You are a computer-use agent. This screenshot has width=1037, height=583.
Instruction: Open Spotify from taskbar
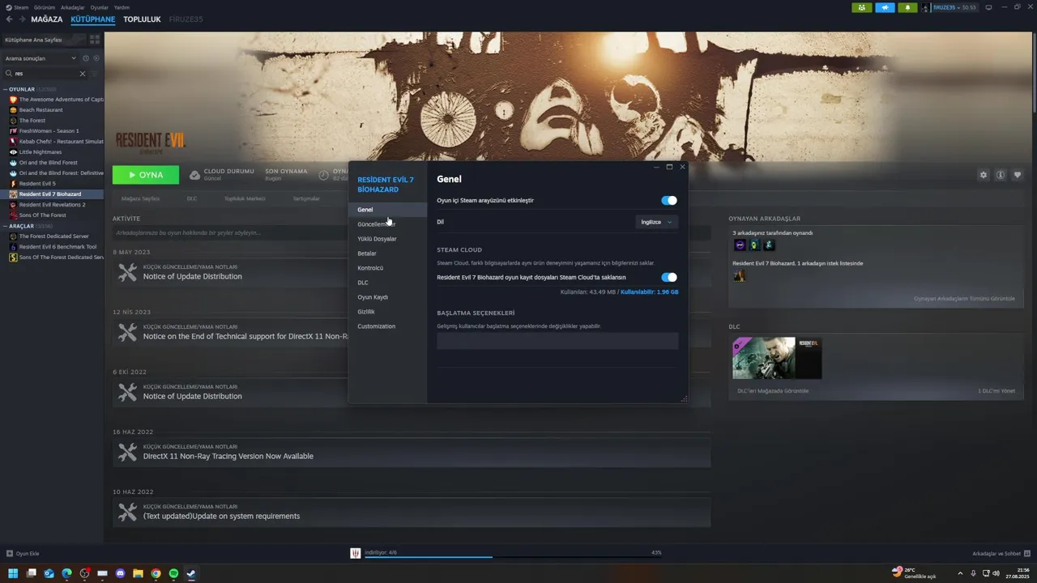pyautogui.click(x=173, y=573)
